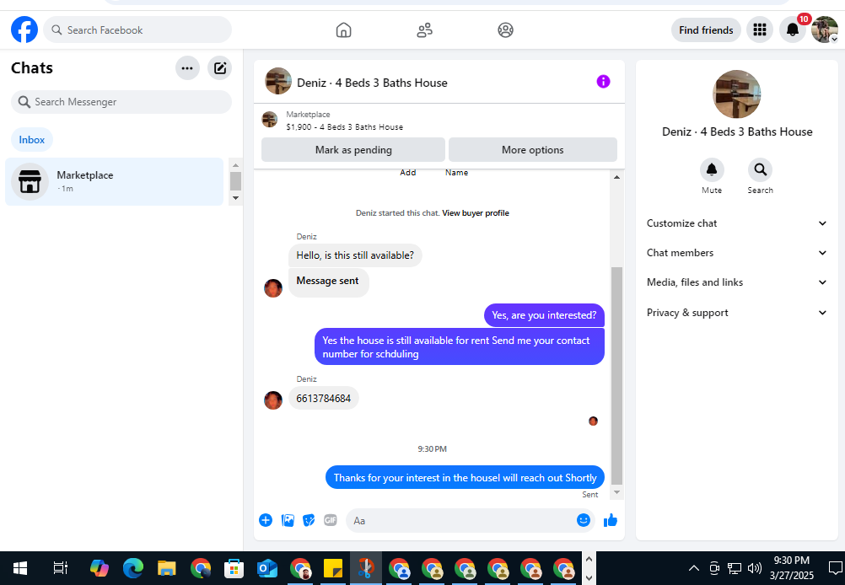The image size is (845, 585).
Task: Open the Home feed icon
Action: click(343, 30)
